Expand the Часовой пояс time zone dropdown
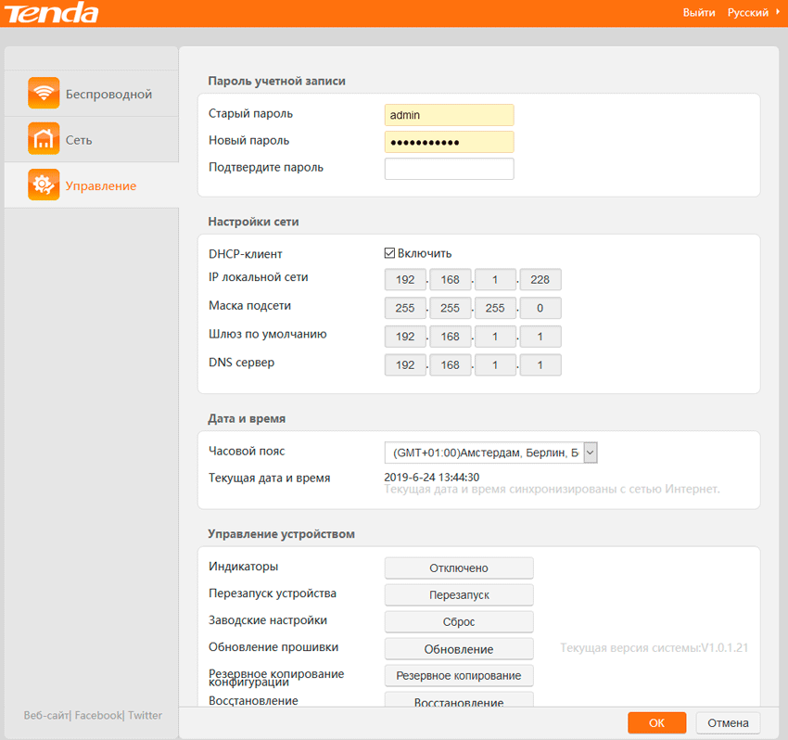788x740 pixels. point(490,453)
